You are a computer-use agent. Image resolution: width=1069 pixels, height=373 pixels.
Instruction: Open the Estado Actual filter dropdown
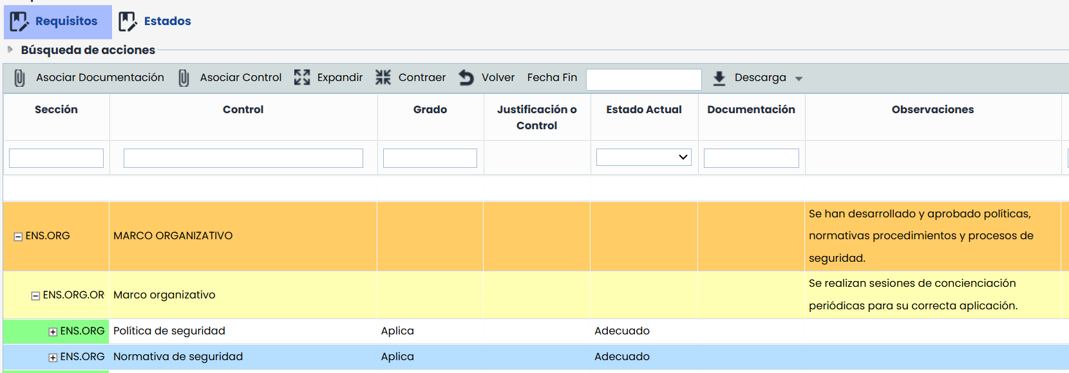click(643, 158)
